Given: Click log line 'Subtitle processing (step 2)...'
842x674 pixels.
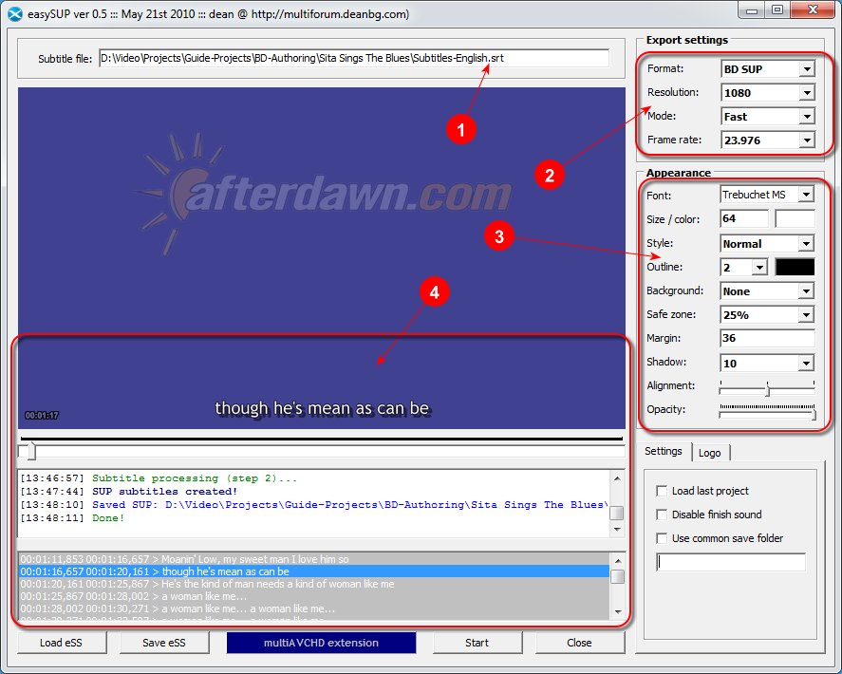Looking at the screenshot, I should [x=195, y=478].
